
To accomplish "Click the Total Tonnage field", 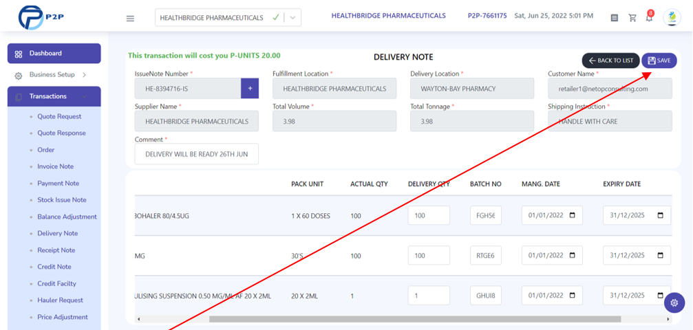I will click(472, 121).
